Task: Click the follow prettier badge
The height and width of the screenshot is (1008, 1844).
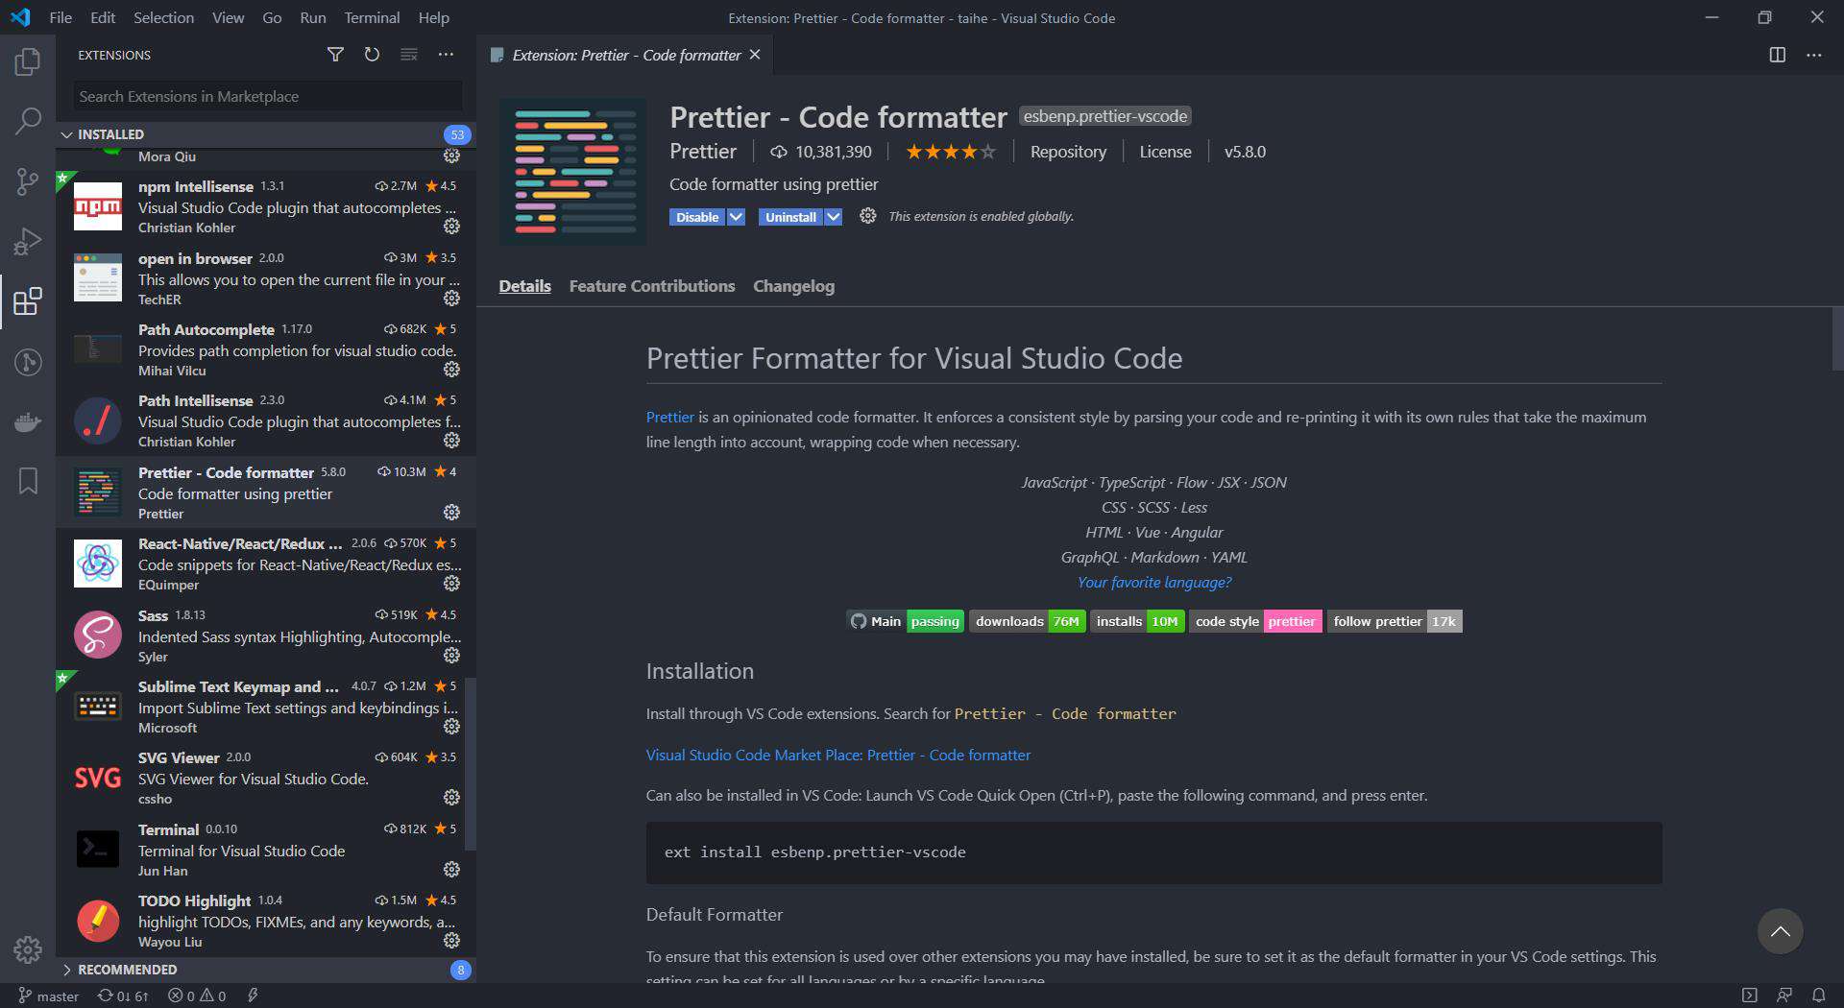Action: tap(1395, 621)
